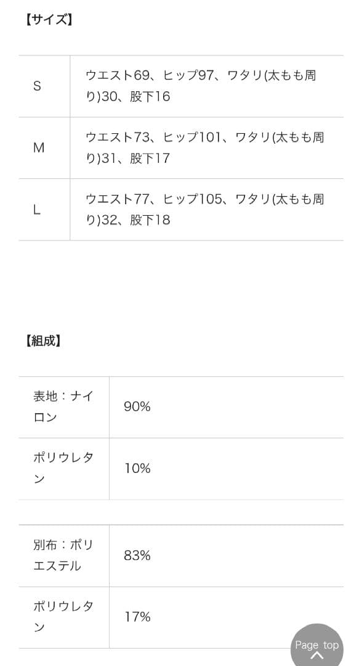The height and width of the screenshot is (666, 362).
Task: Select the M size label cell
Action: pos(39,148)
